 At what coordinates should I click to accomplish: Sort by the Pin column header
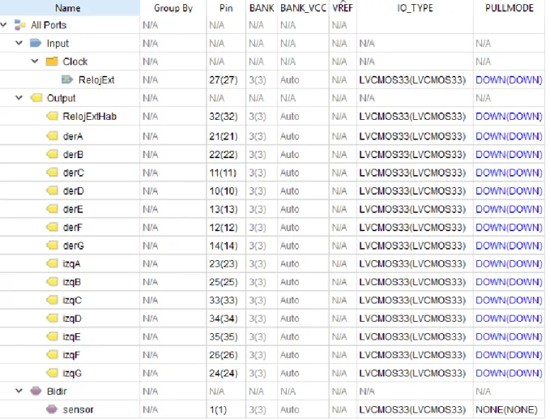tap(226, 8)
